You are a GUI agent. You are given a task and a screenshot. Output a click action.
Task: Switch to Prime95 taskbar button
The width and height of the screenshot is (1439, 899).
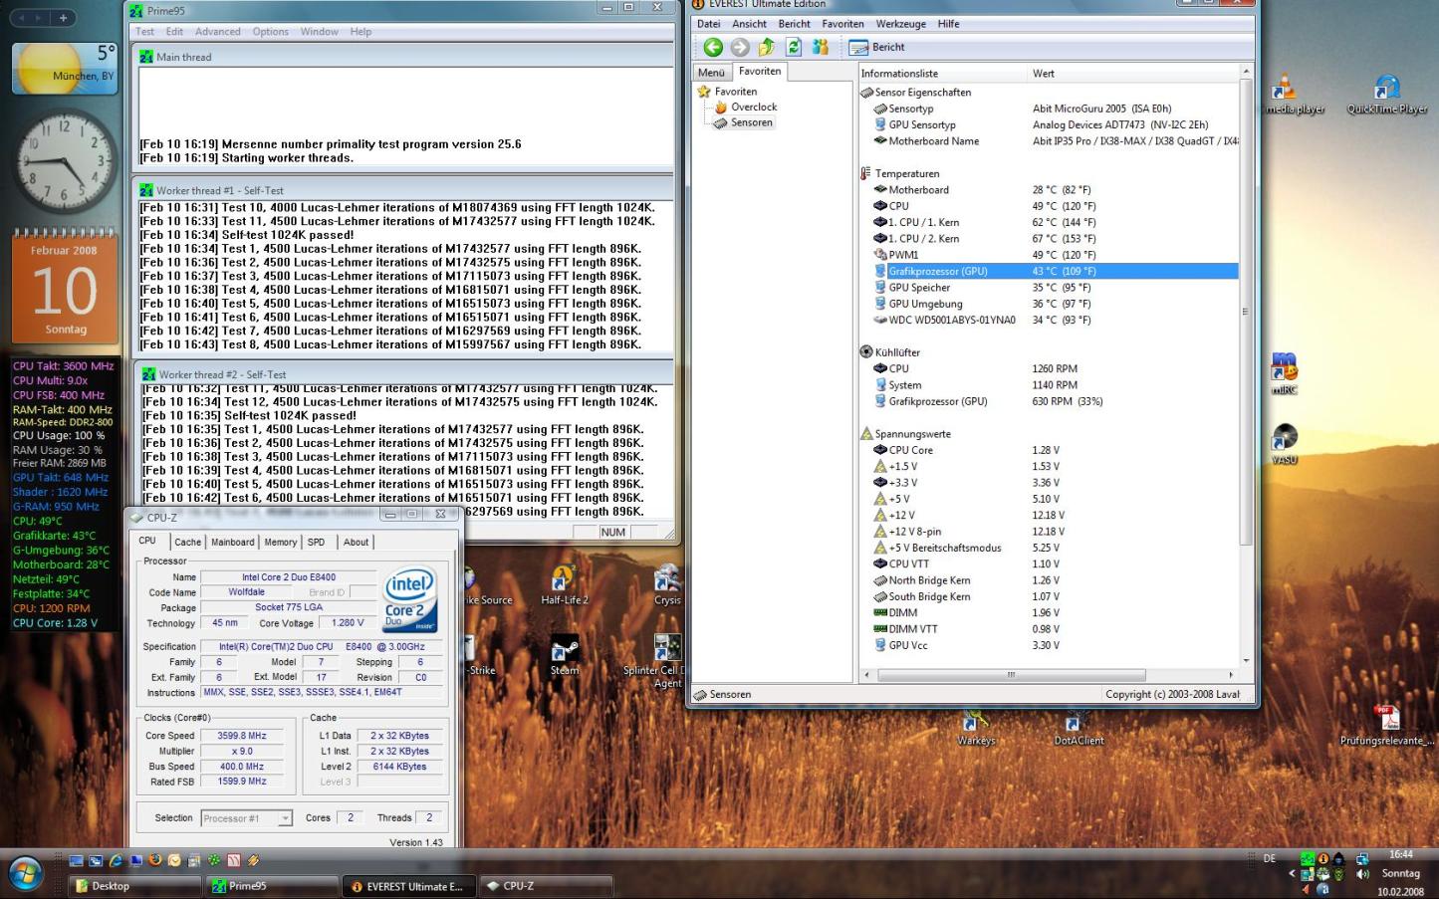(271, 886)
